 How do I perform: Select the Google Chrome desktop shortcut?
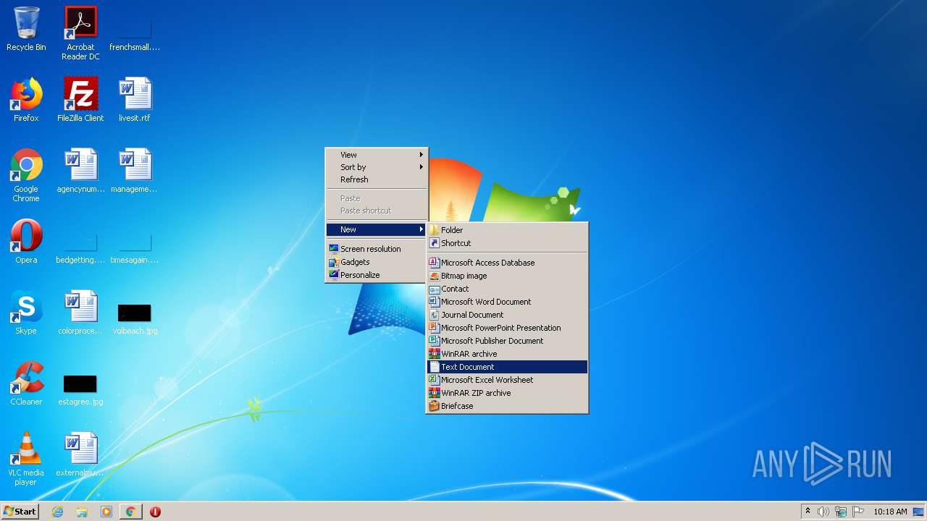point(26,175)
